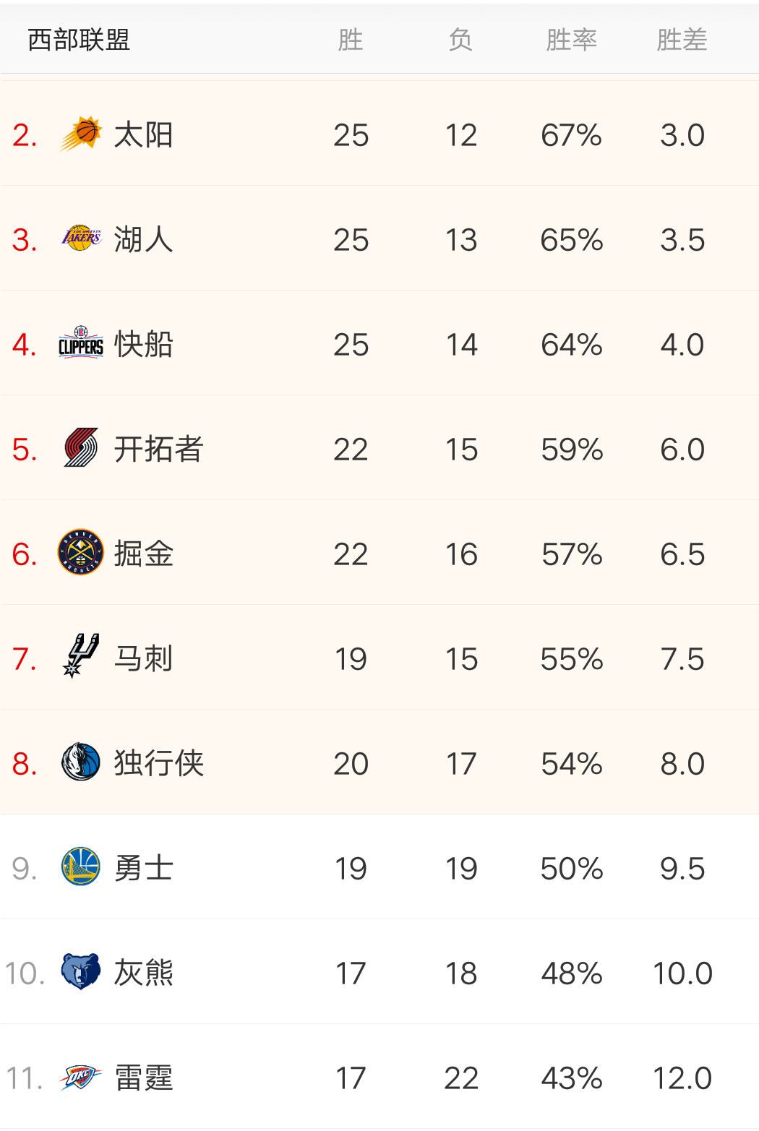This screenshot has width=759, height=1131.
Task: Click the Suns team logo
Action: tap(81, 134)
